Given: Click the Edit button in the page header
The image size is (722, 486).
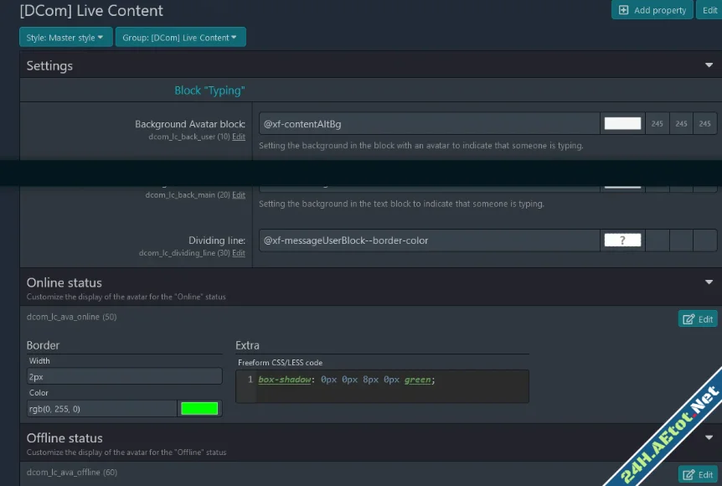Looking at the screenshot, I should pyautogui.click(x=710, y=10).
